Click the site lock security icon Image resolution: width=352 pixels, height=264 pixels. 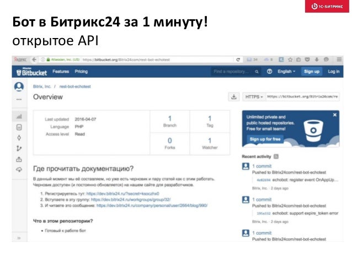click(x=48, y=60)
